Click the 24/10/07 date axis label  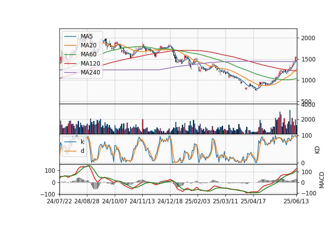point(115,201)
